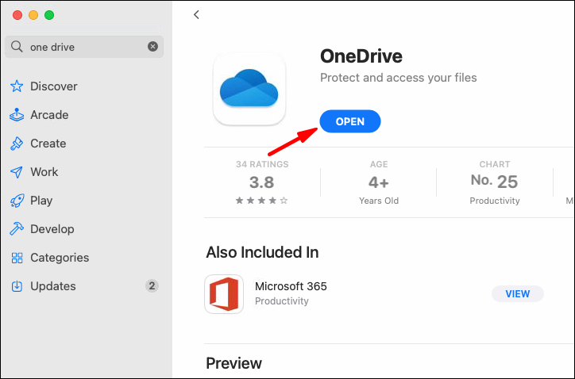The width and height of the screenshot is (575, 379).
Task: Browse the Categories label
Action: point(60,258)
